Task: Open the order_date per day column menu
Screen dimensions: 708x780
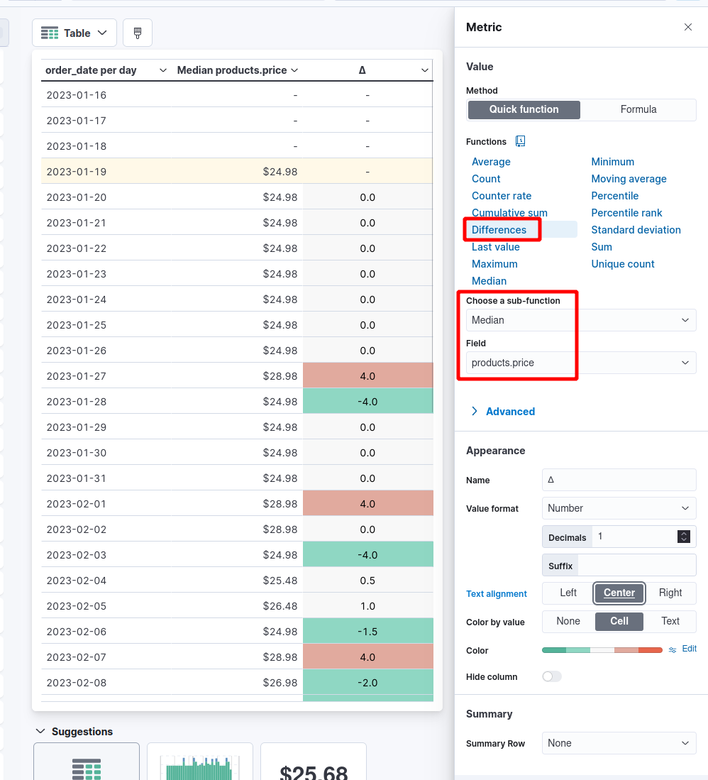Action: 163,70
